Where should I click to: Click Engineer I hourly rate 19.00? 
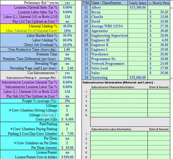click(159, 50)
